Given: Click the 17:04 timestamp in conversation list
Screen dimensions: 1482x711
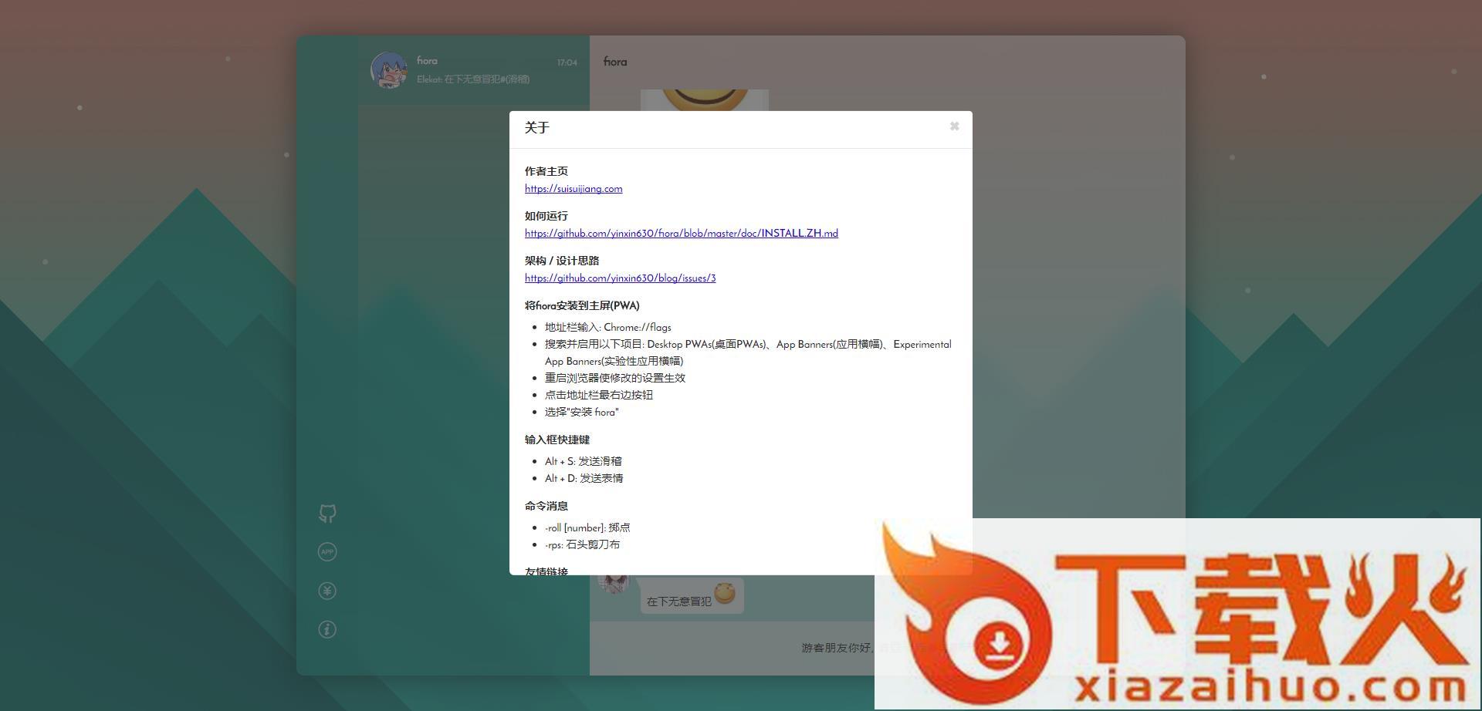Looking at the screenshot, I should point(567,62).
